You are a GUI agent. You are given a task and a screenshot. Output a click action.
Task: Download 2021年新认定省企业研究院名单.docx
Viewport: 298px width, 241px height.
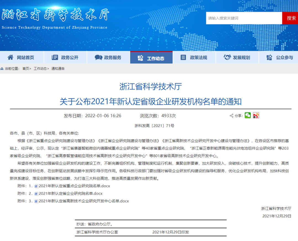[x=71, y=194]
